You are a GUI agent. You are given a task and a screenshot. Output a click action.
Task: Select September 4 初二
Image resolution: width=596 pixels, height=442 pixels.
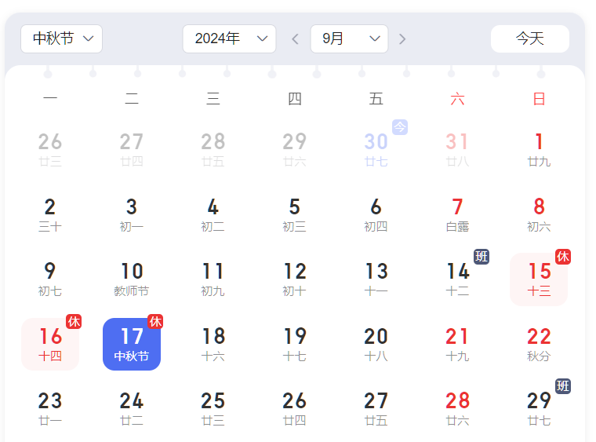213,214
